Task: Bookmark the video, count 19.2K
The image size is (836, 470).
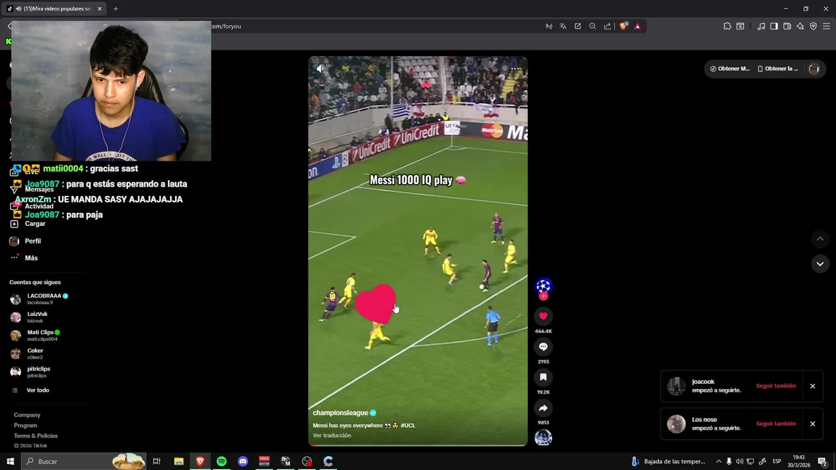Action: 543,377
